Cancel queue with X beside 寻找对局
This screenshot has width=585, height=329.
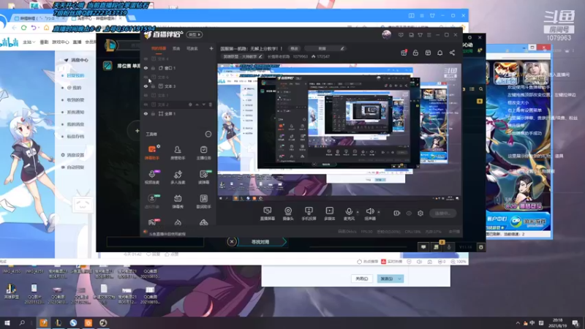(232, 242)
